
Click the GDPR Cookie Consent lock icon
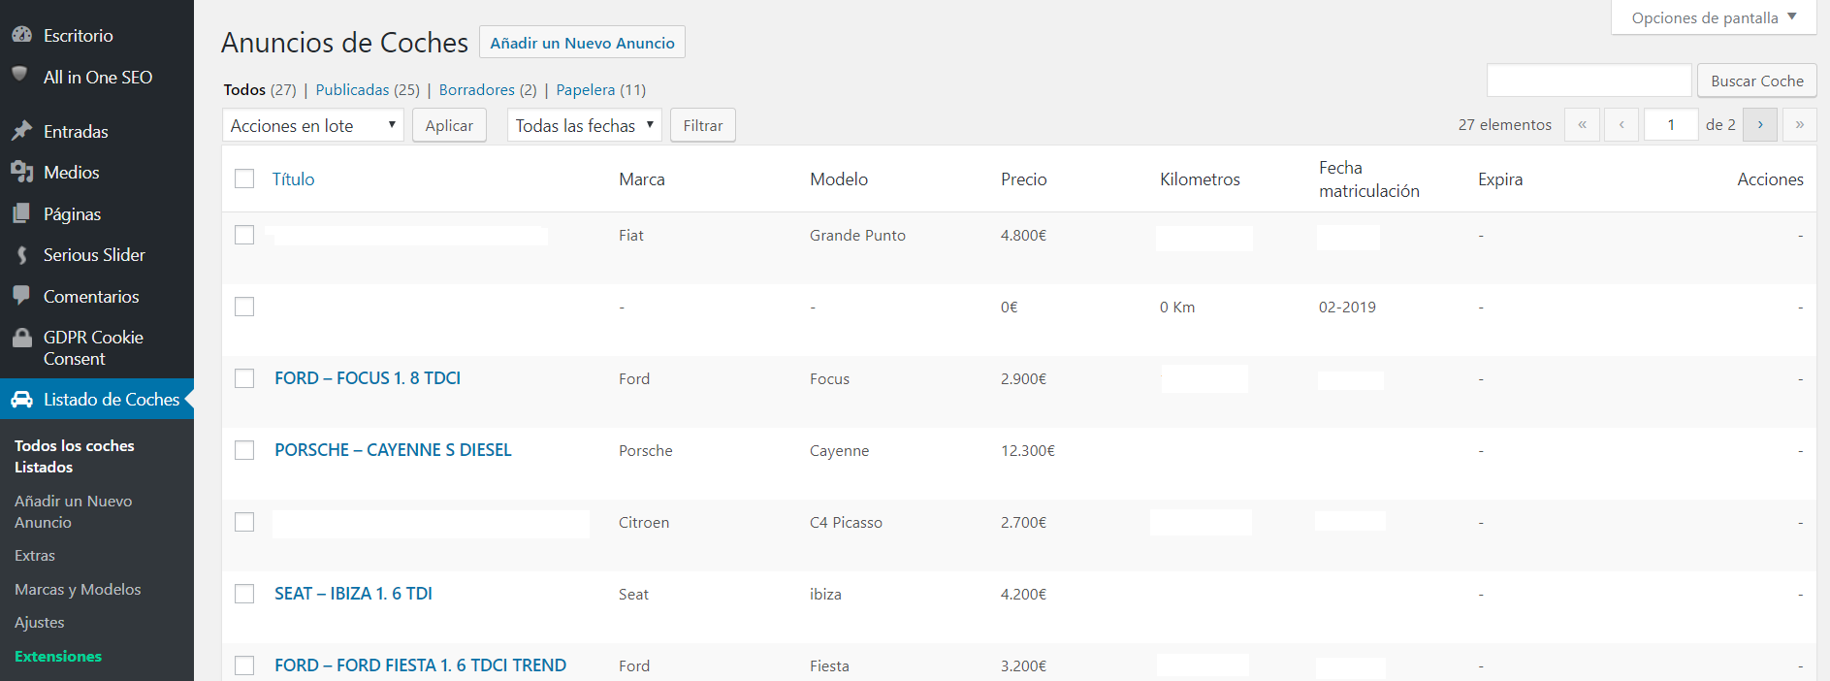[x=21, y=338]
